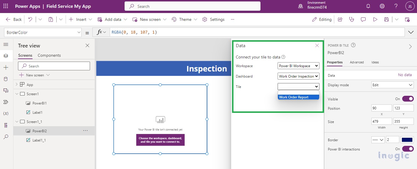The width and height of the screenshot is (417, 169).
Task: Switch to the Components tab
Action: coord(49,55)
